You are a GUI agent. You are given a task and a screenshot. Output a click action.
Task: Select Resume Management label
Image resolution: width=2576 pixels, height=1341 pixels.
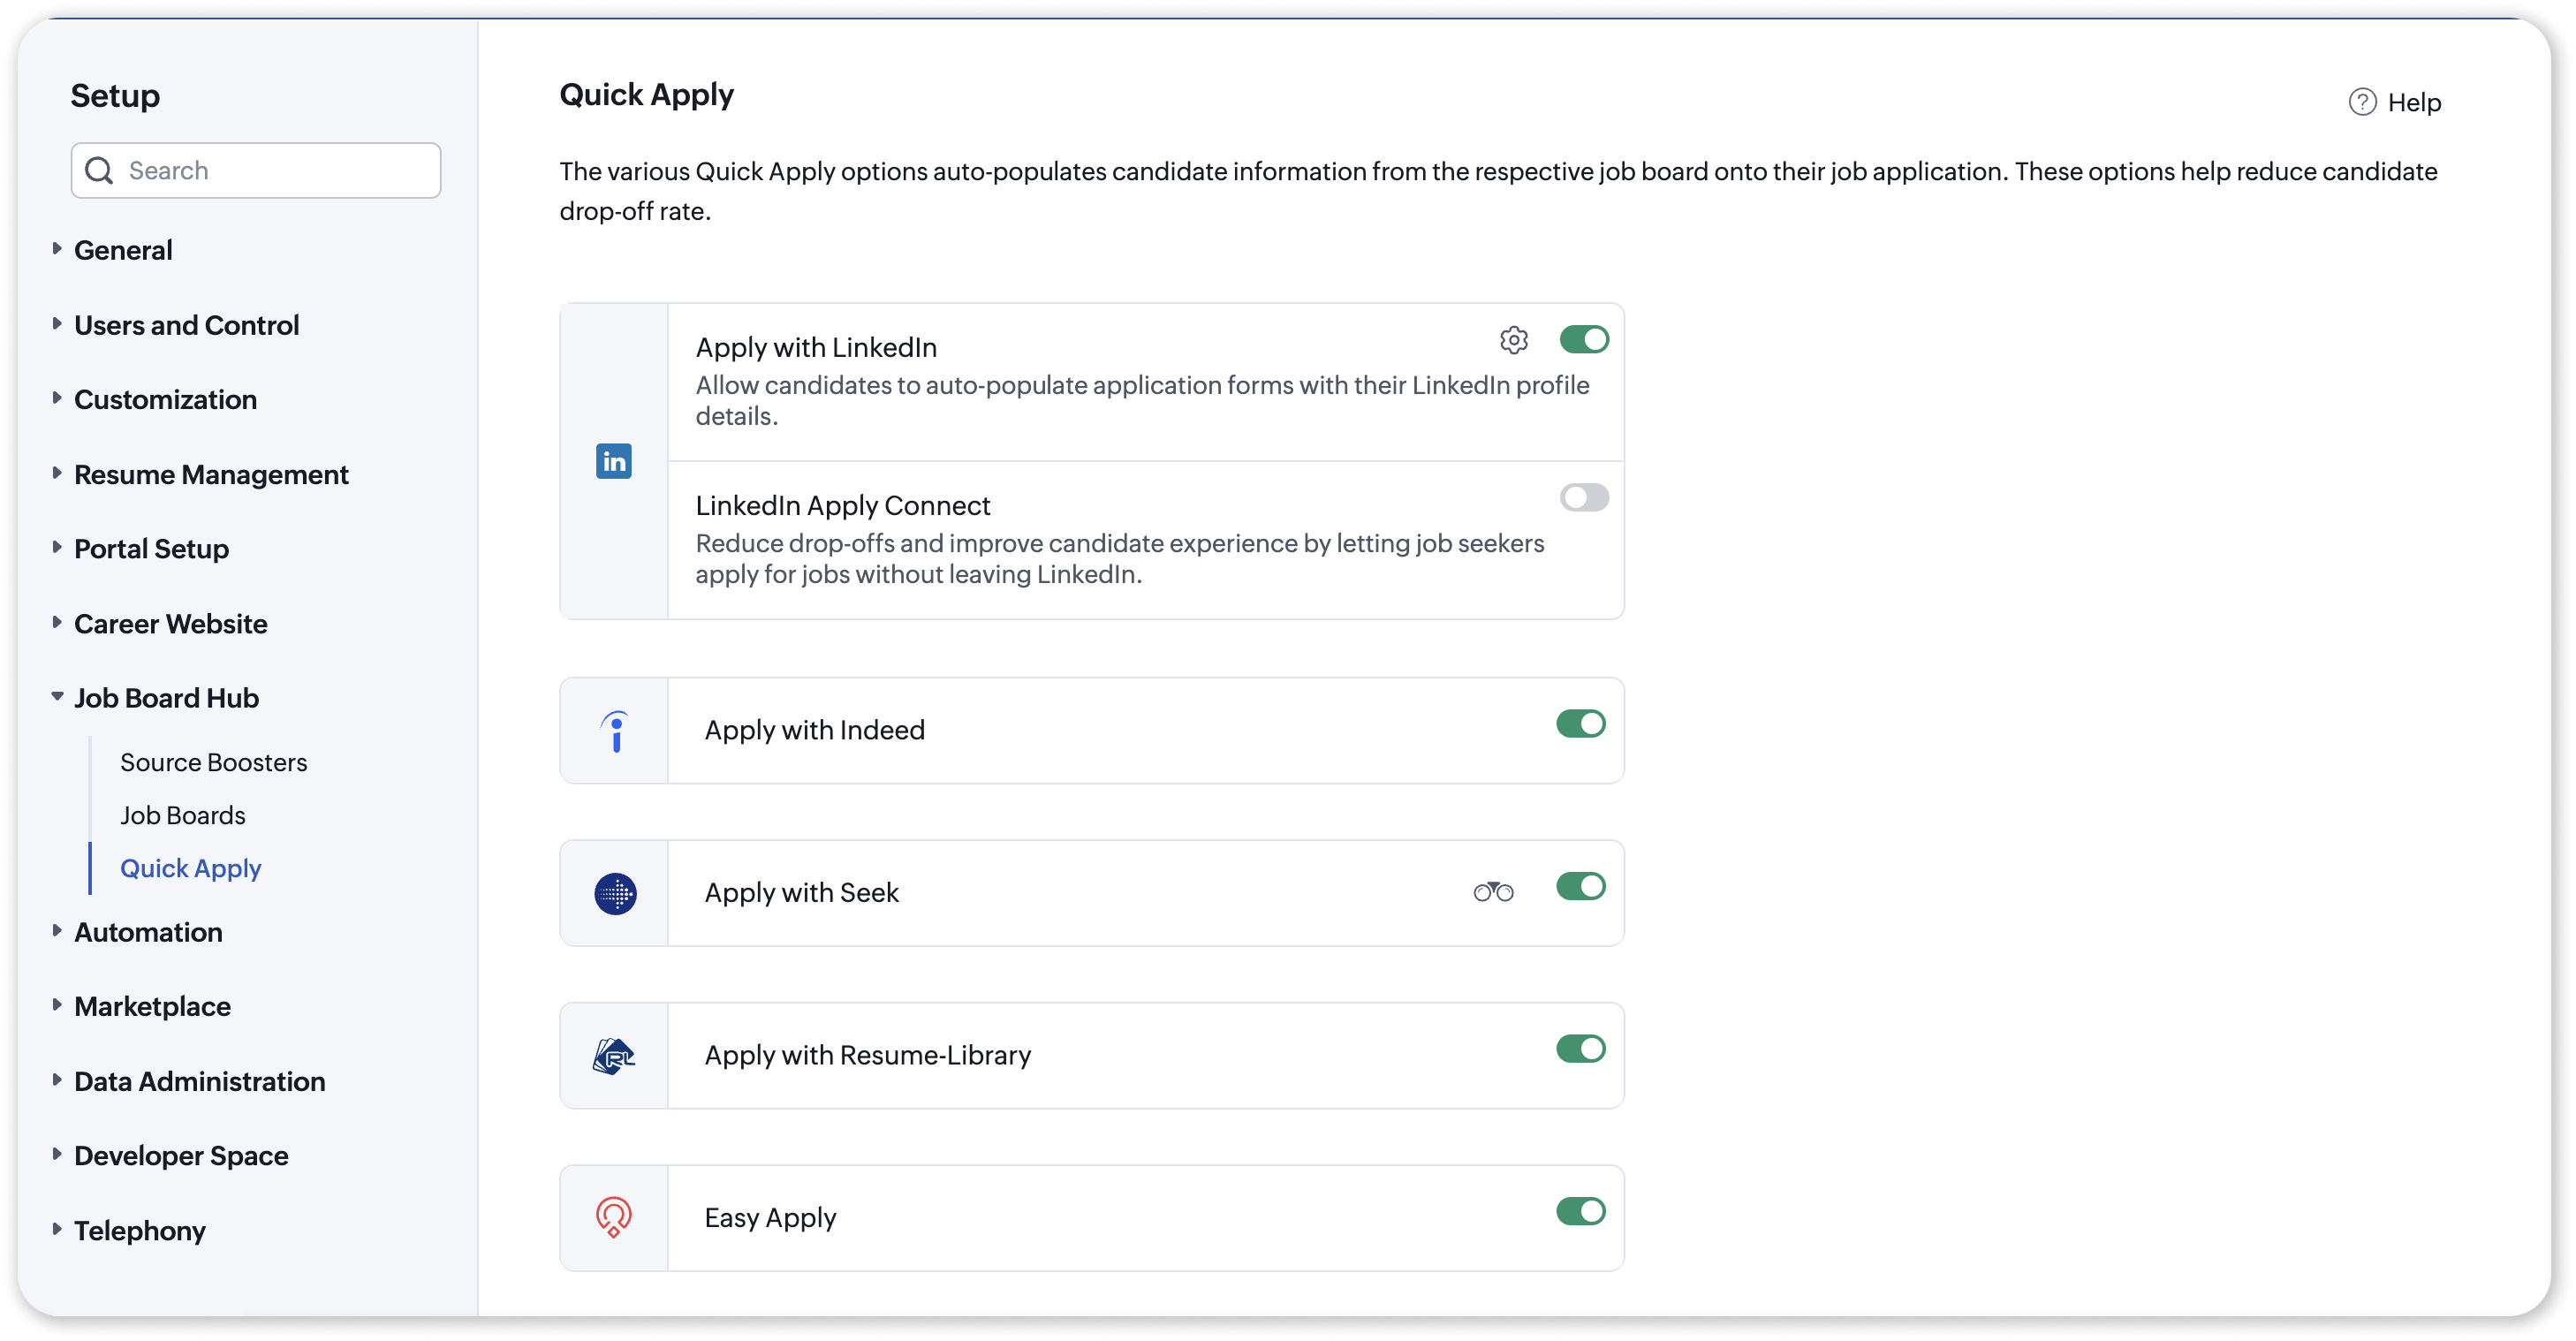[x=211, y=474]
